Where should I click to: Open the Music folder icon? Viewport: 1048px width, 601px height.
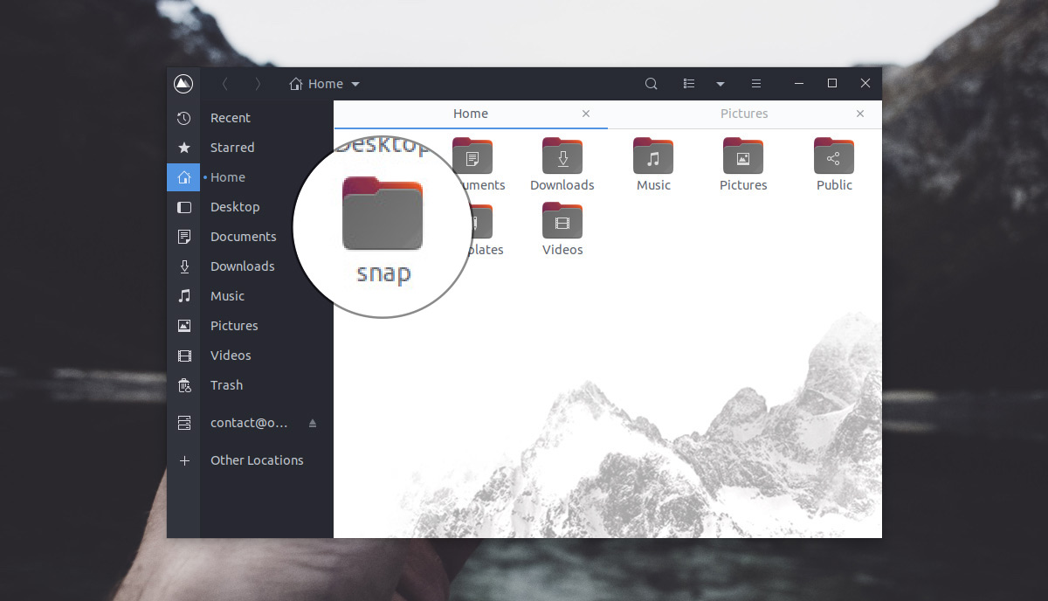(652, 157)
